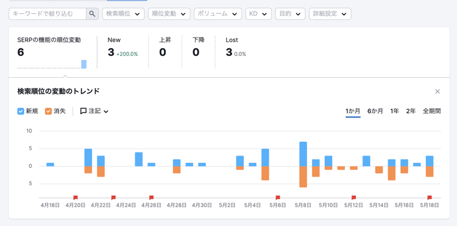Open the 詳細設定 dropdown

click(x=330, y=13)
